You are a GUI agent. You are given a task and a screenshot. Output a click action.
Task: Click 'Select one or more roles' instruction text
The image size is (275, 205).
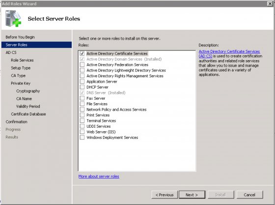tap(119, 39)
